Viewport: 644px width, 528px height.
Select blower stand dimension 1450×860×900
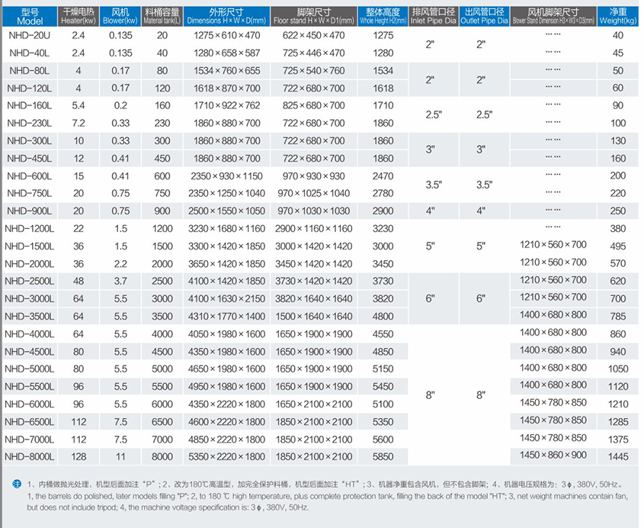pyautogui.click(x=553, y=455)
